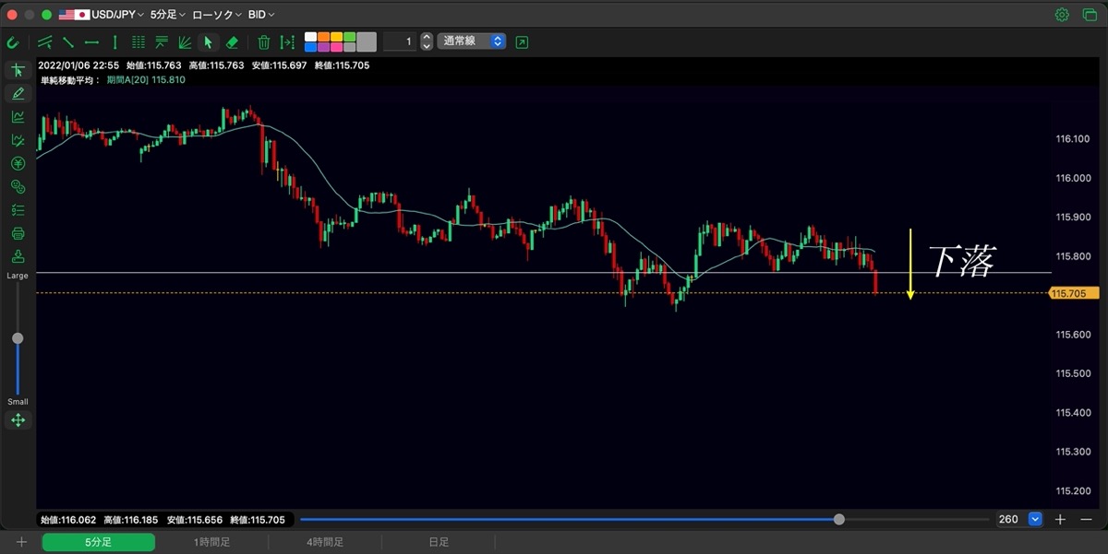
Task: Choose the trend line tool
Action: (x=67, y=42)
